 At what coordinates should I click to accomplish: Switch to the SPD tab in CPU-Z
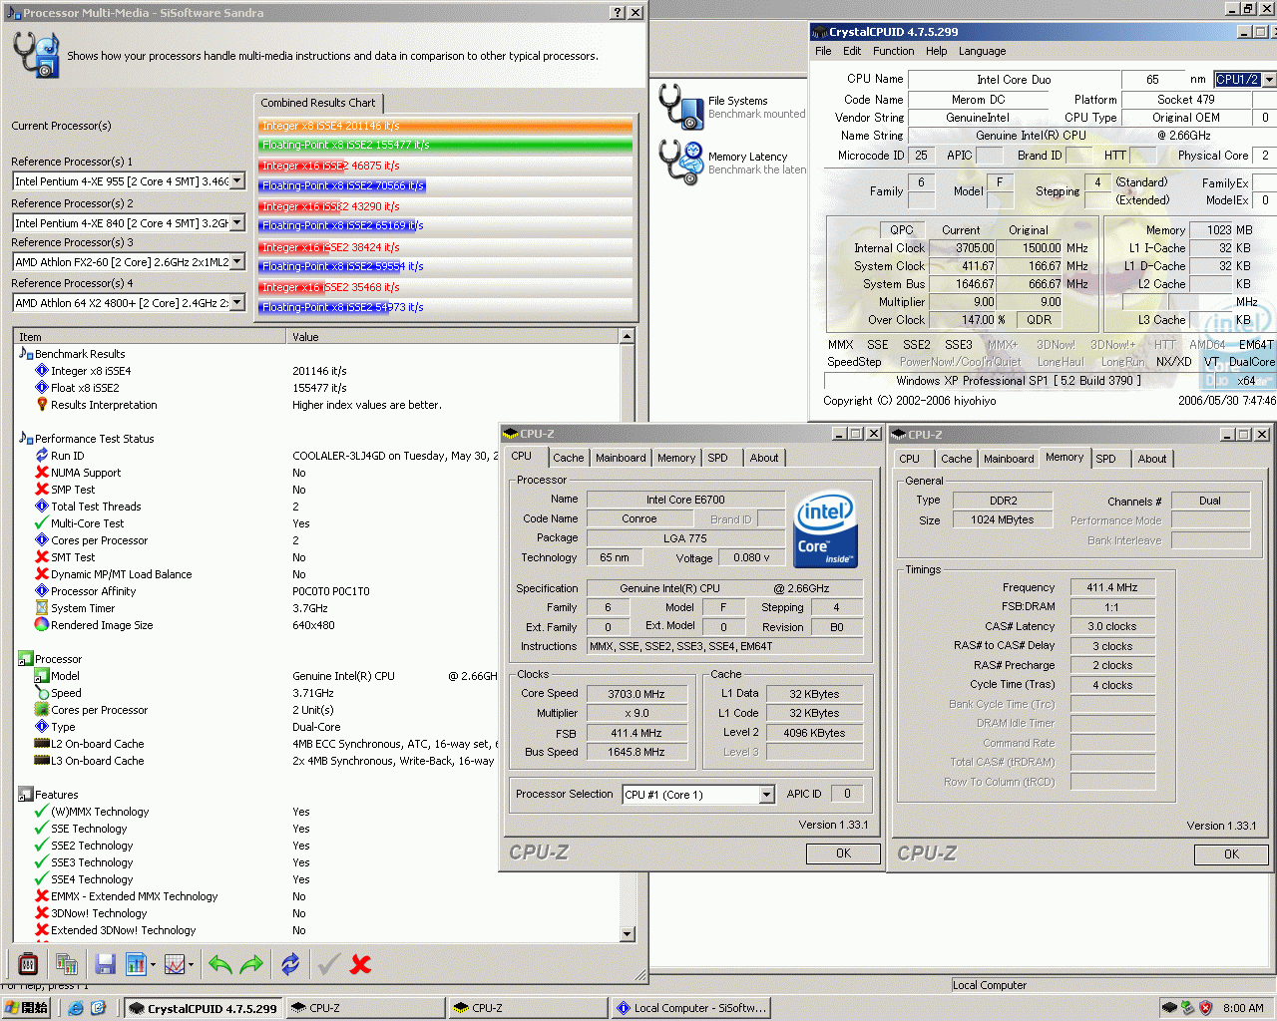[719, 458]
